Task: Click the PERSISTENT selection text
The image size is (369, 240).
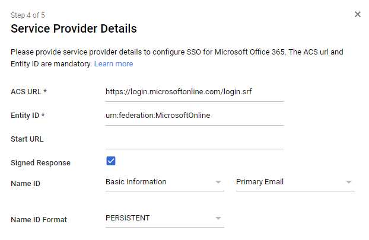Action: 128,218
